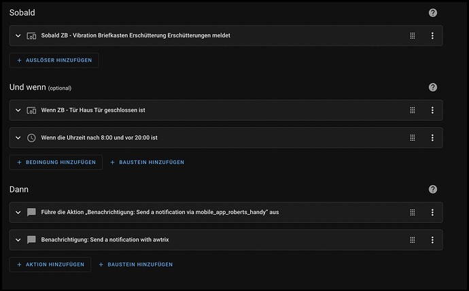Expand the Vibration Briefkasten trigger row

18,35
